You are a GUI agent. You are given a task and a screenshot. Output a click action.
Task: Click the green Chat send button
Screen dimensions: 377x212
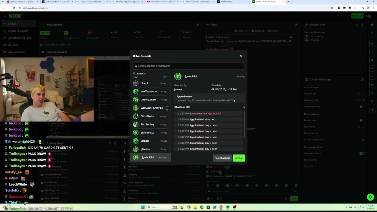tap(294, 198)
